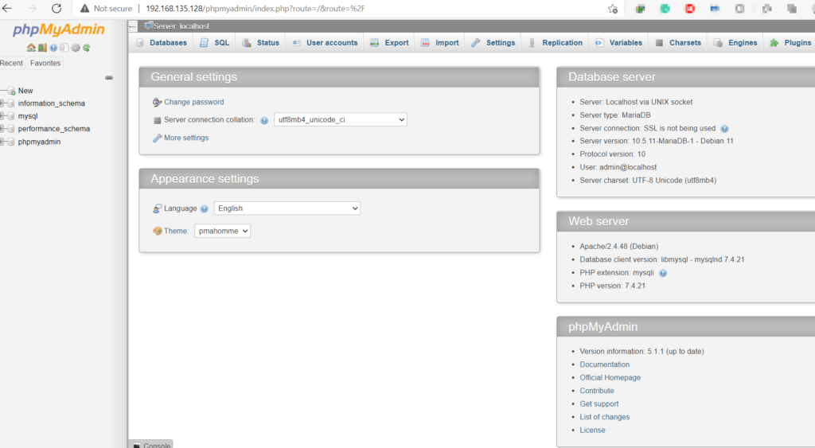The image size is (815, 448).
Task: Click the red browser extension icon
Action: coord(690,8)
